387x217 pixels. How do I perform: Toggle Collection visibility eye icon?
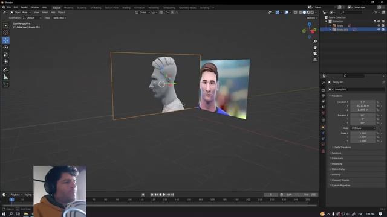pyautogui.click(x=379, y=22)
